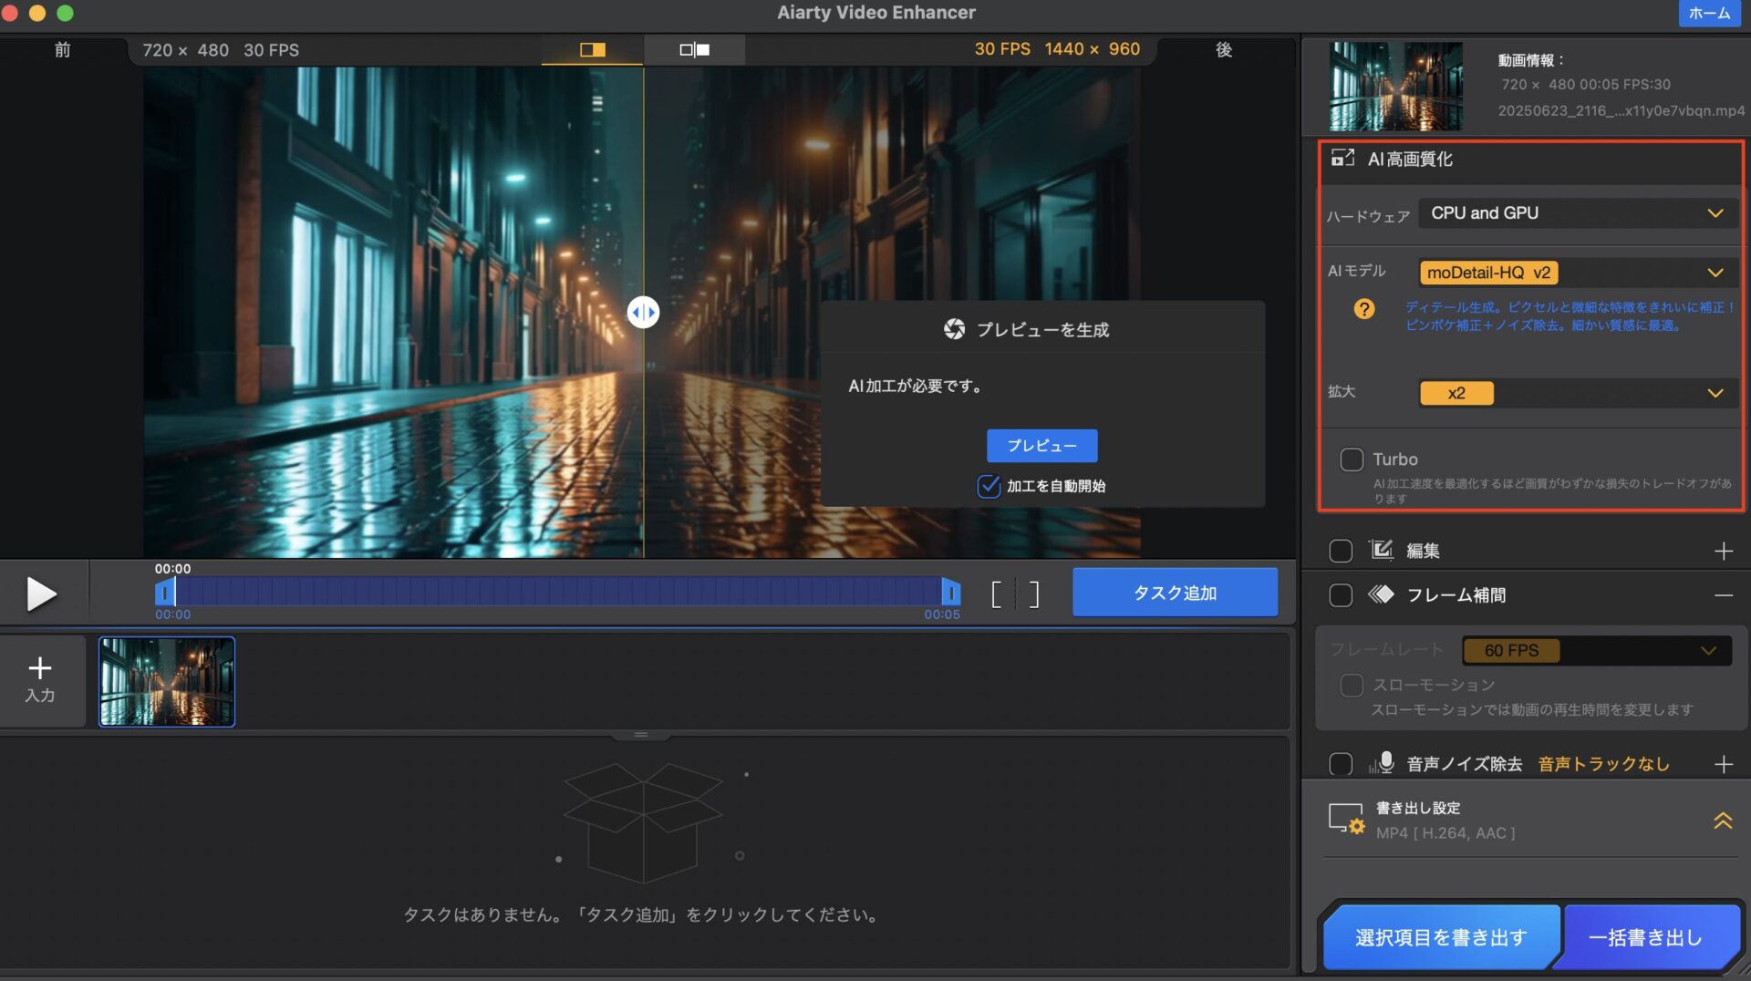Click the output resolution 1440 × 960 label
Screen dimensions: 1751x981
tap(1092, 49)
